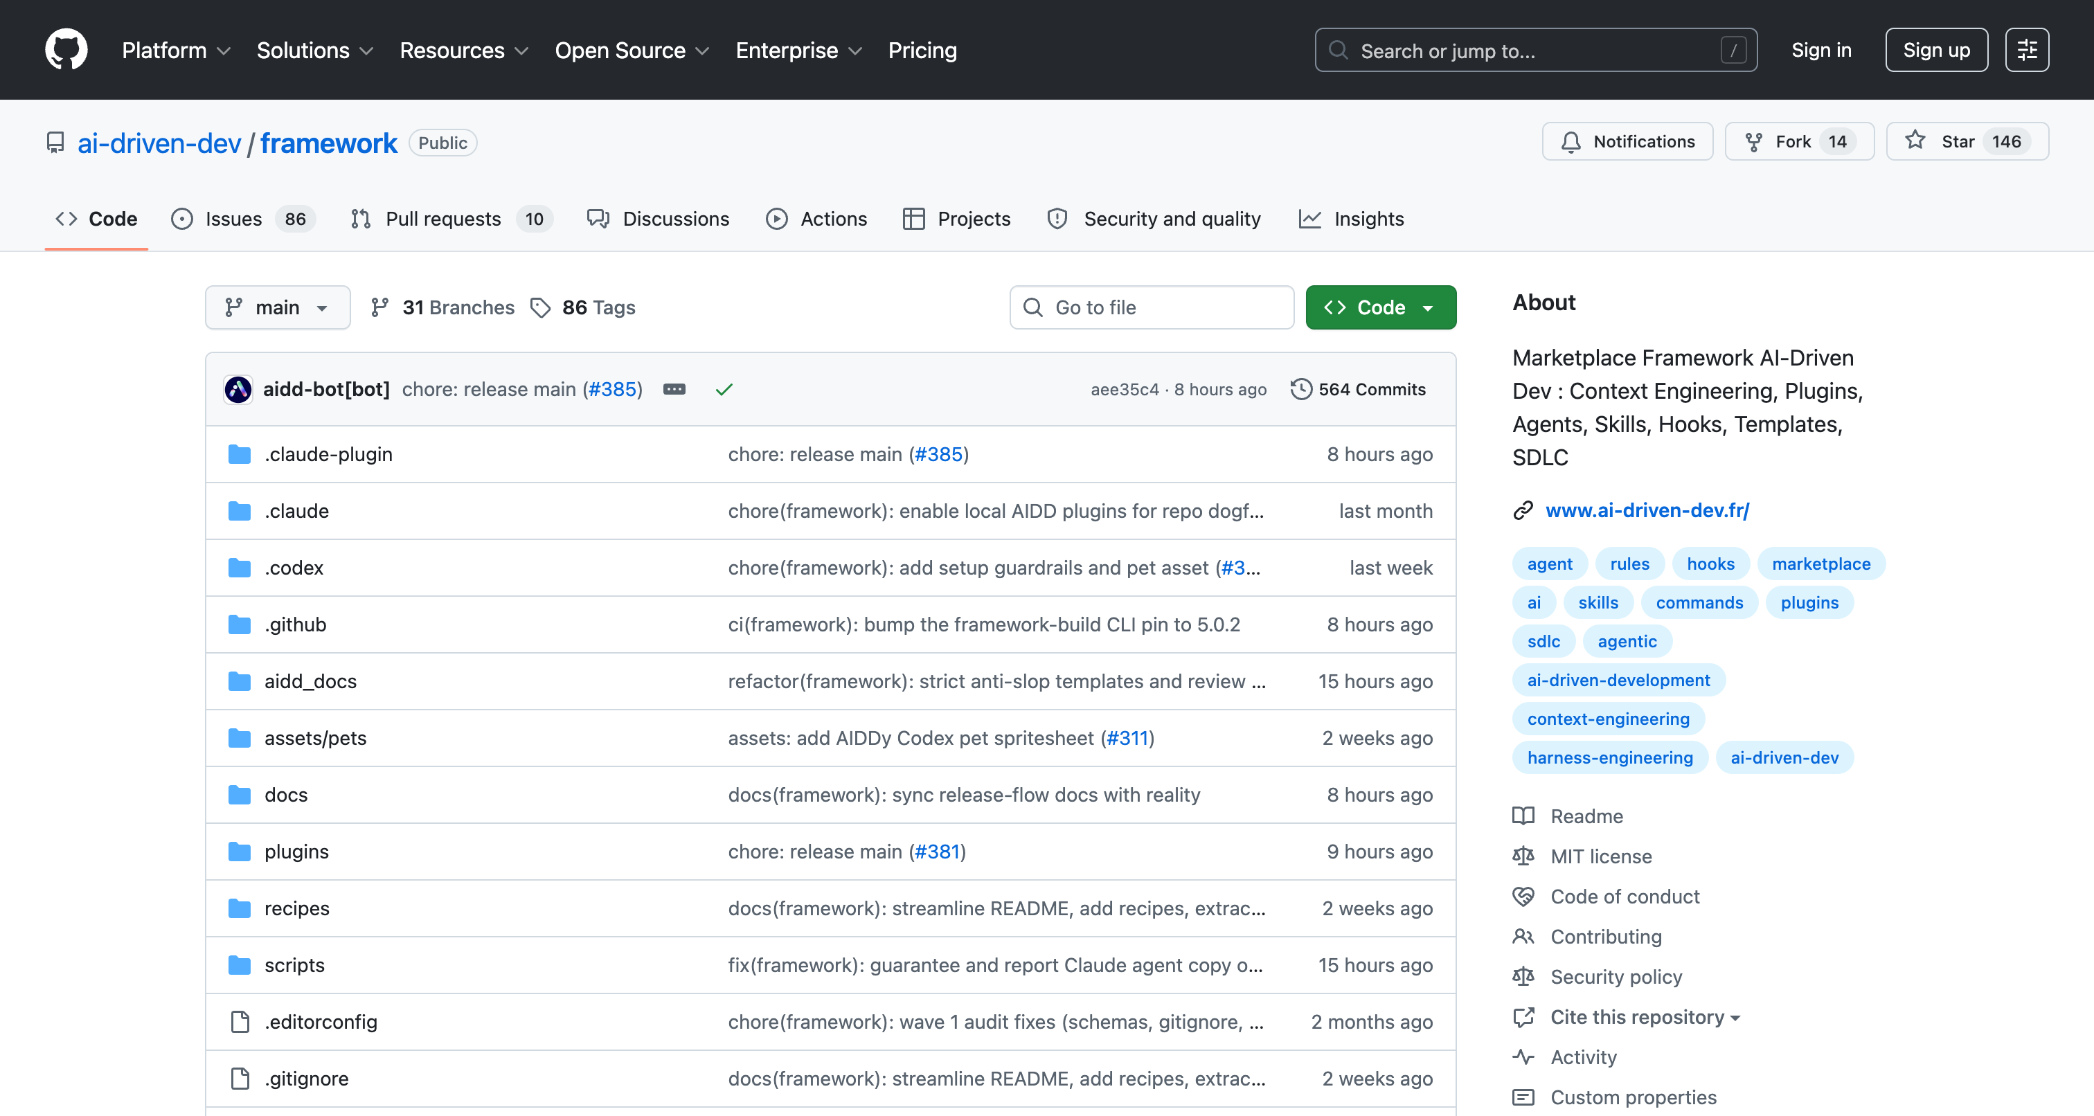The height and width of the screenshot is (1116, 2094).
Task: Click the .claude-plugin folder icon
Action: pos(239,453)
